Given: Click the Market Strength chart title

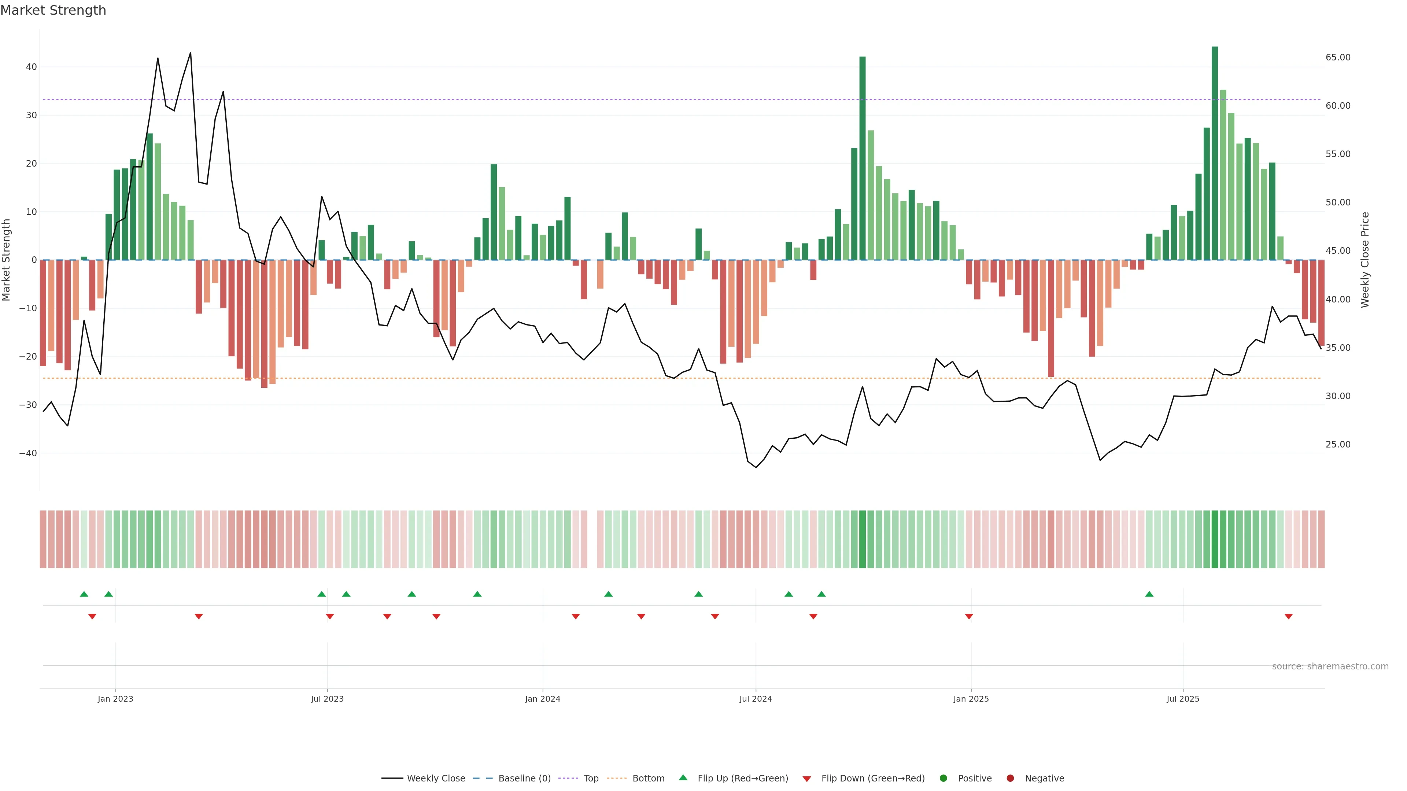Looking at the screenshot, I should [x=53, y=10].
